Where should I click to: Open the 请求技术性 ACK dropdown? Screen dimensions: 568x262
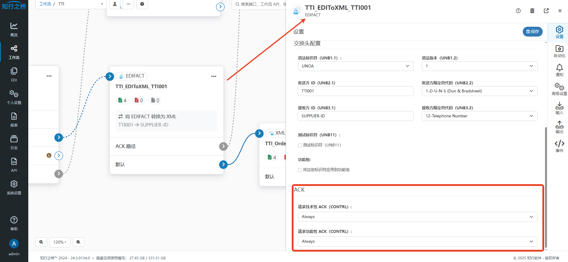coord(417,217)
